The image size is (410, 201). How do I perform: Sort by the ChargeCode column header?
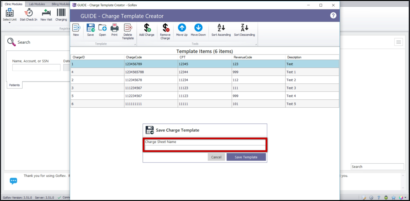151,57
